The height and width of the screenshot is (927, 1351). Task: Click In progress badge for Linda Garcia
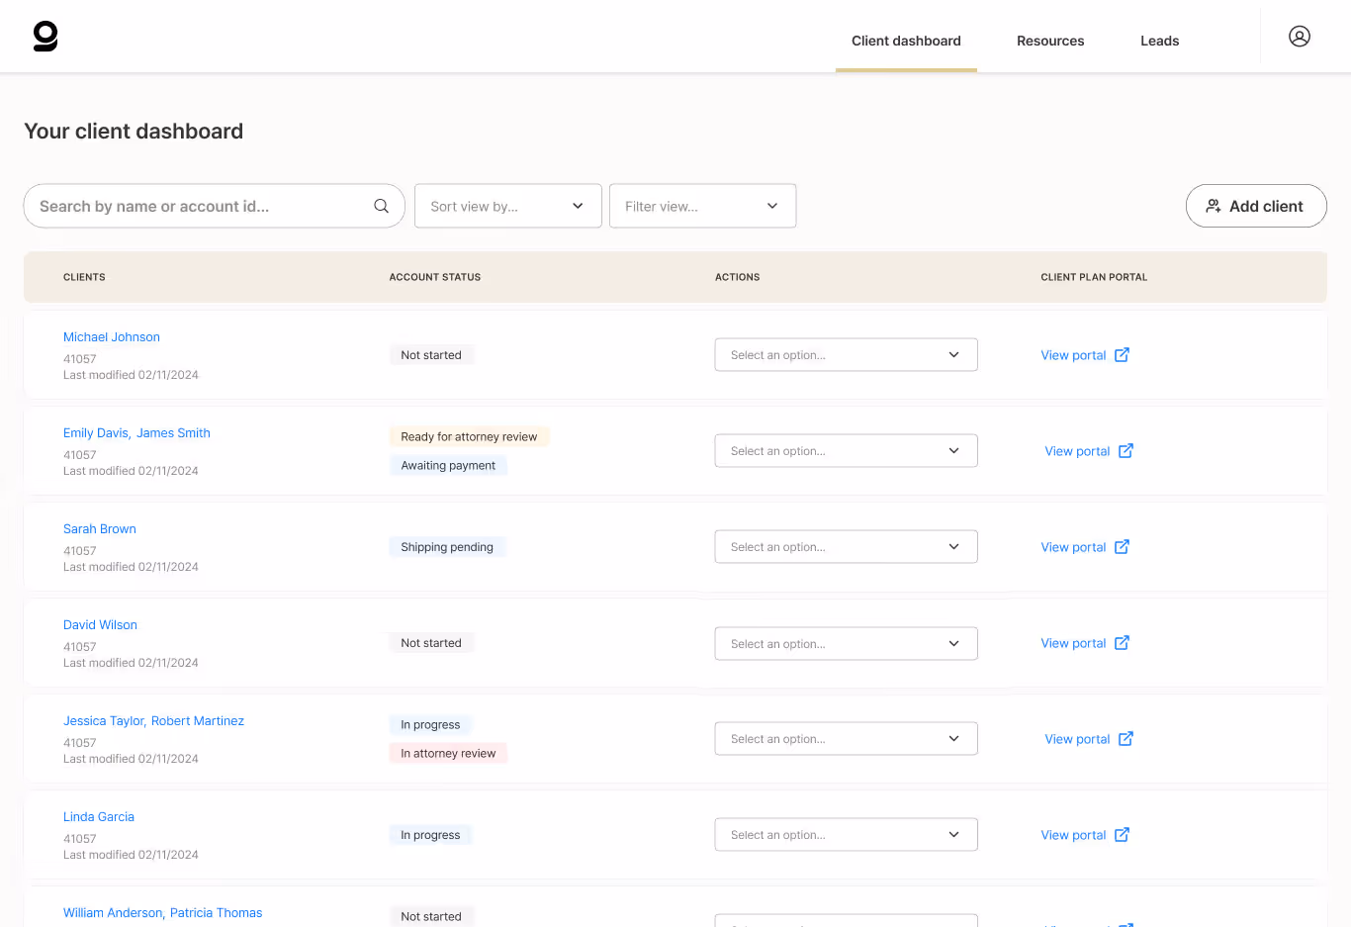(x=430, y=835)
